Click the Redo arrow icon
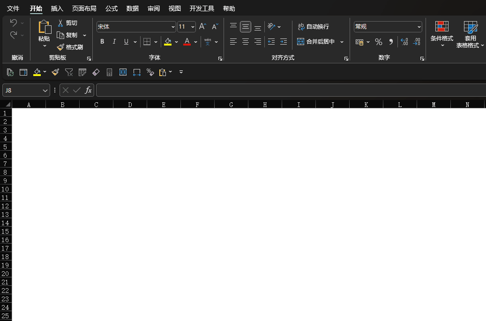Screen dimensions: 486x321 [13, 35]
